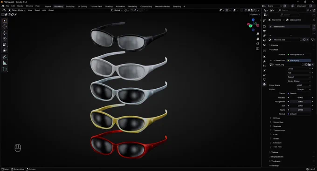
Task: Open Single Image source dropdown
Action: 299,81
